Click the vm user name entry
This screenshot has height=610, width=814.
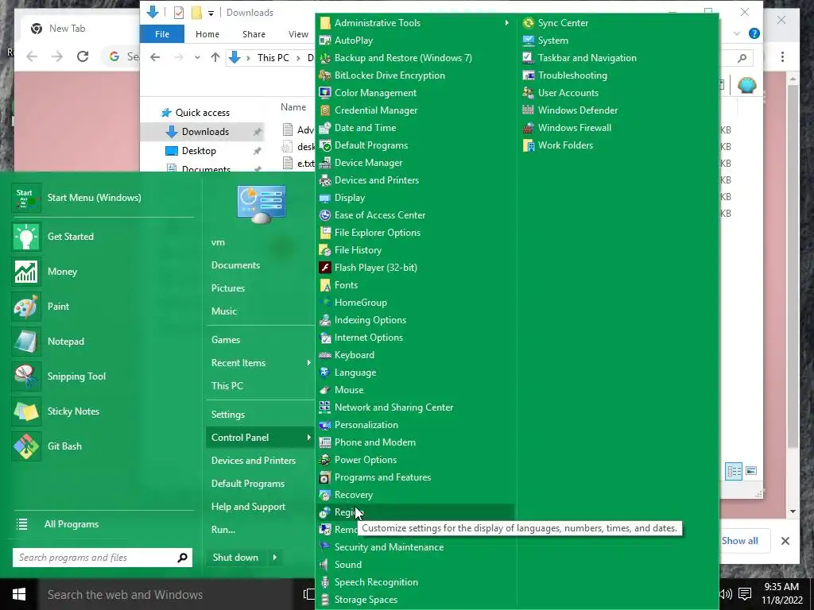click(x=218, y=242)
